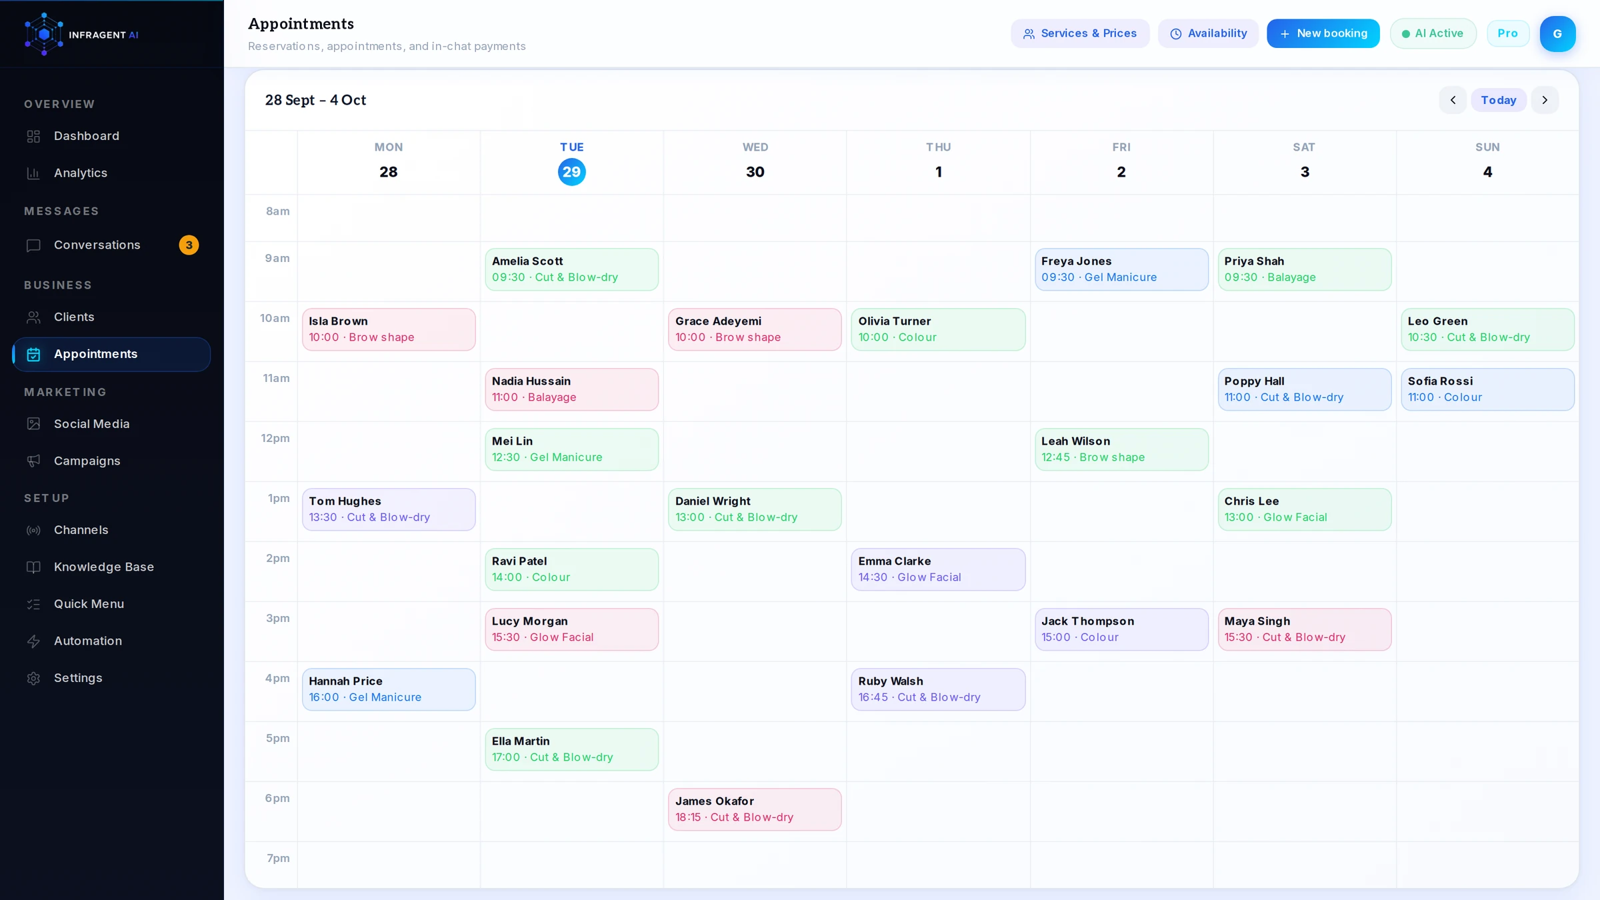Click the Pro plan badge
This screenshot has height=900, width=1600.
(1507, 33)
